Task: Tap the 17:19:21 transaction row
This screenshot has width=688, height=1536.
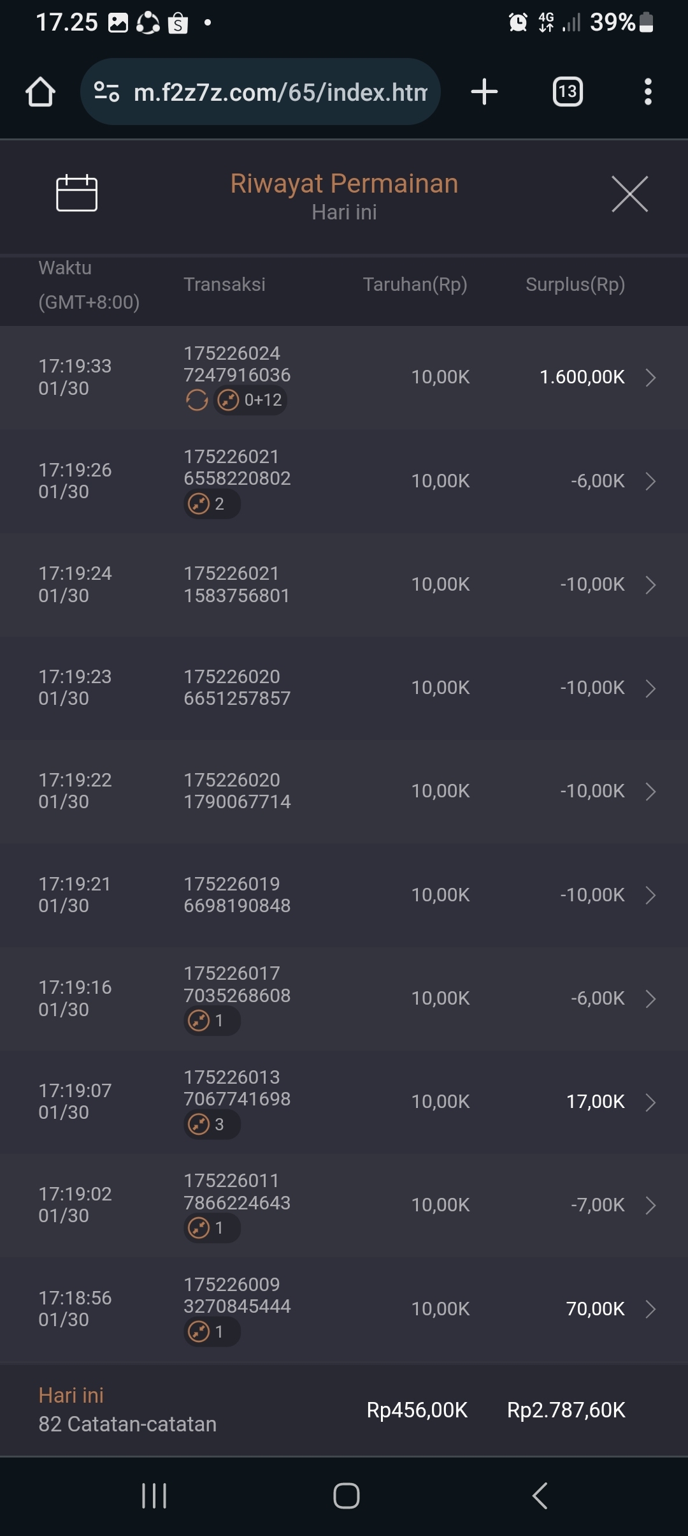Action: coord(344,895)
